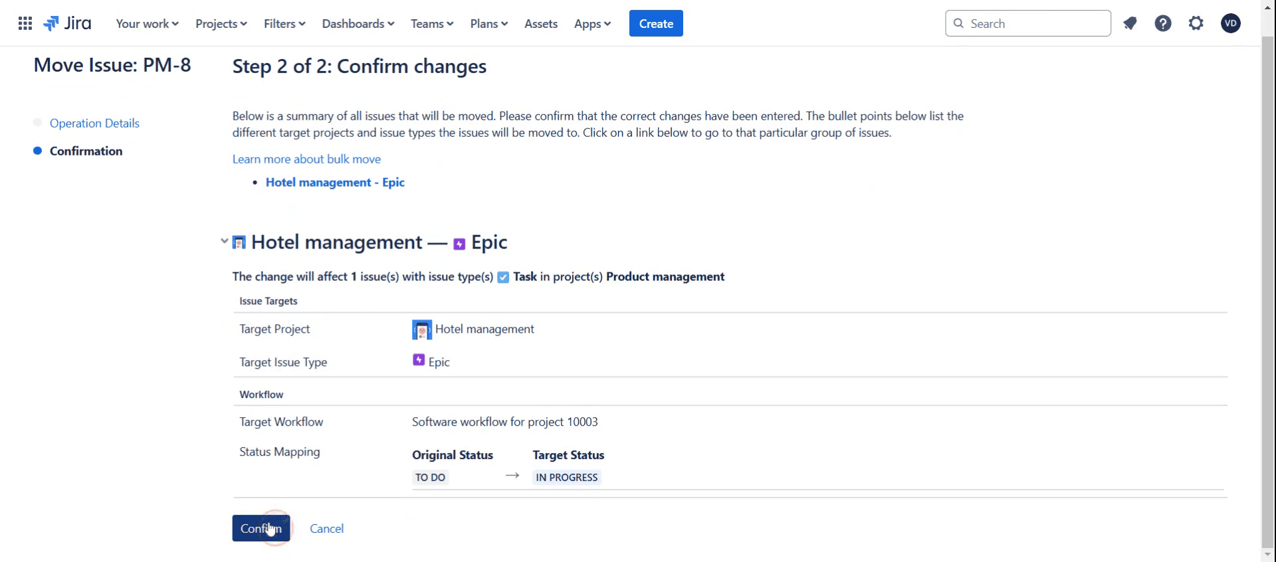The image size is (1276, 562).
Task: Click the purple Epic icon in heading
Action: coord(459,244)
